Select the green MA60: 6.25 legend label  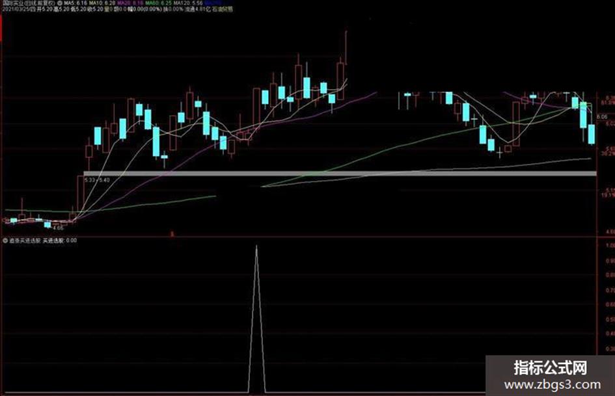click(x=158, y=3)
